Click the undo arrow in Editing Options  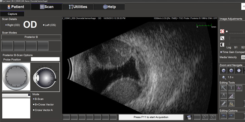click(223, 116)
